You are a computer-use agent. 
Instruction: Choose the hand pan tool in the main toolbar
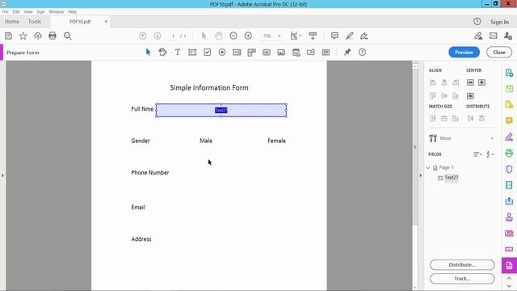tap(219, 36)
